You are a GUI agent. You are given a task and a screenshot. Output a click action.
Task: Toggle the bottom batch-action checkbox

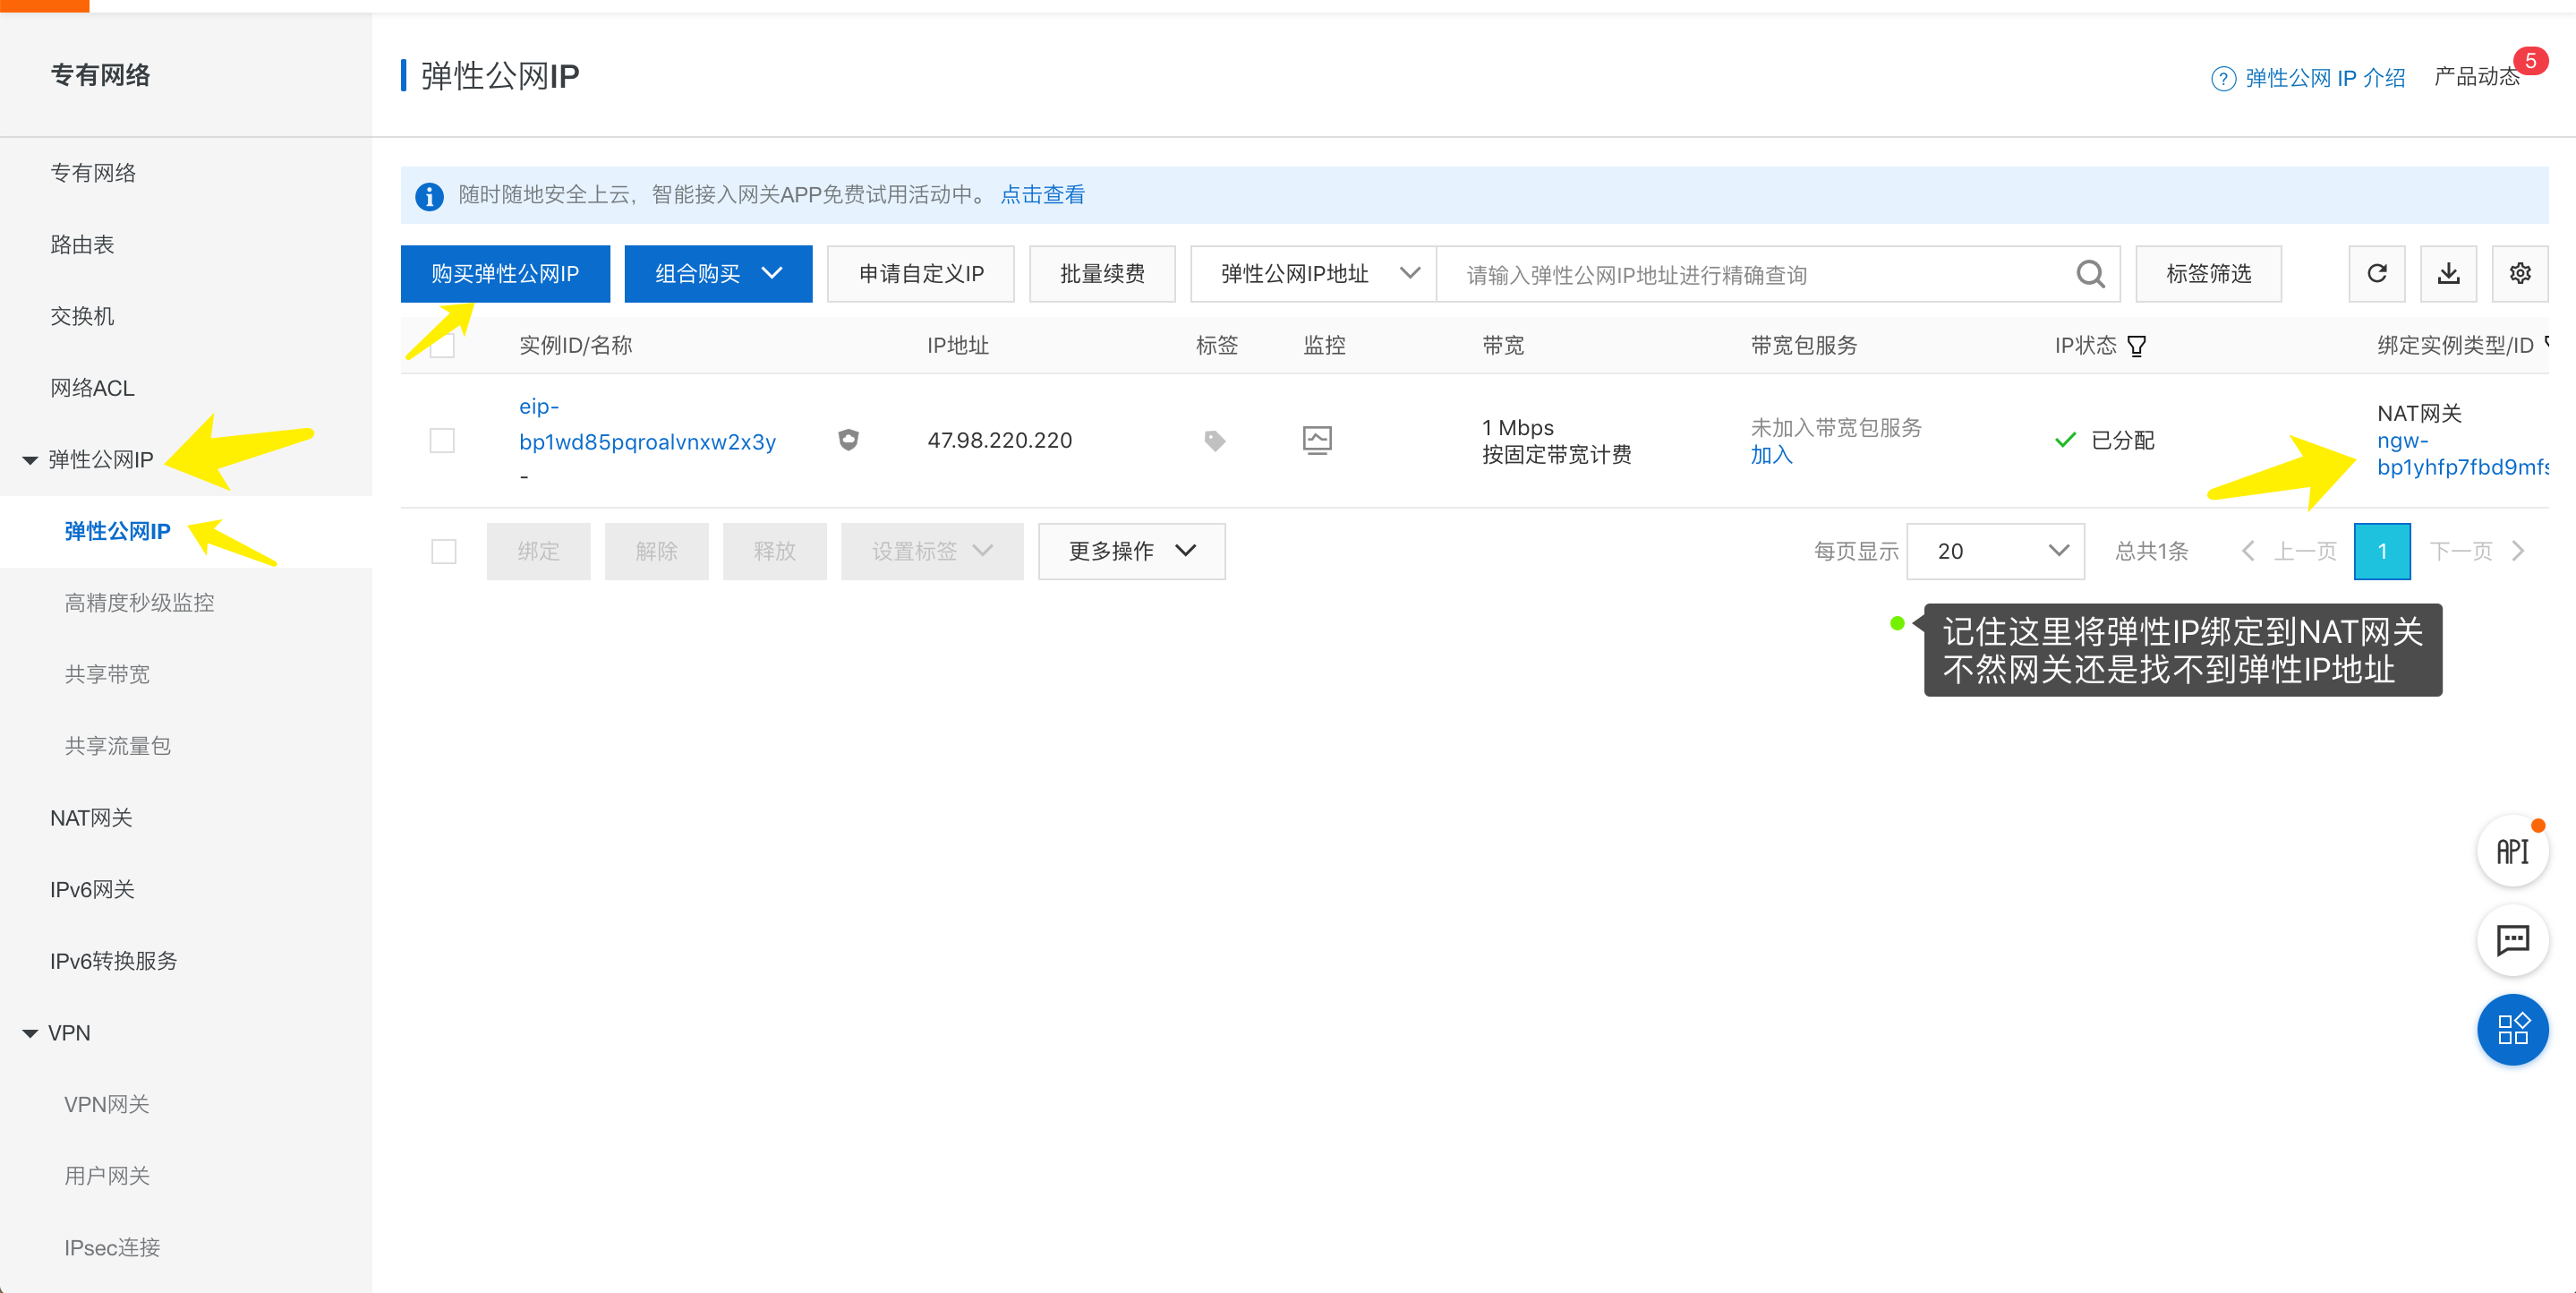tap(444, 552)
